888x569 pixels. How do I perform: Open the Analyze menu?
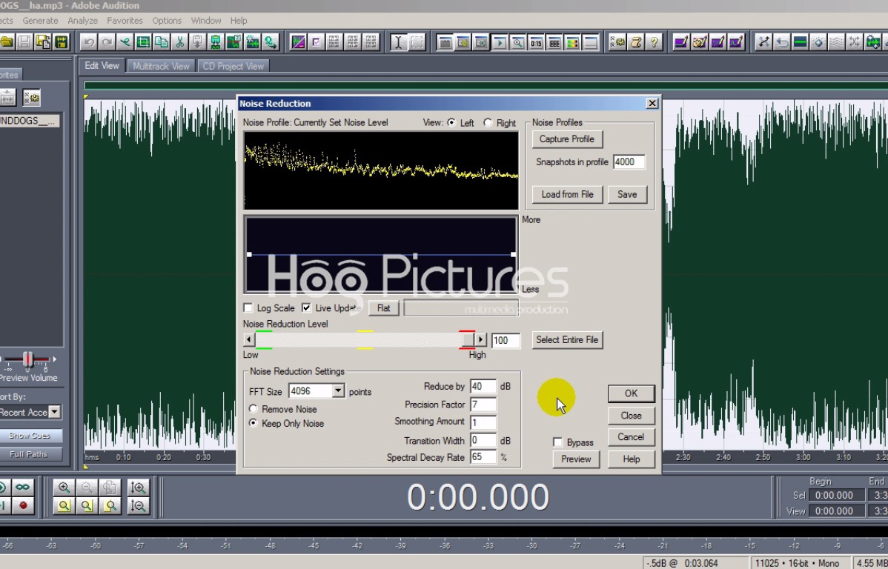click(x=83, y=21)
